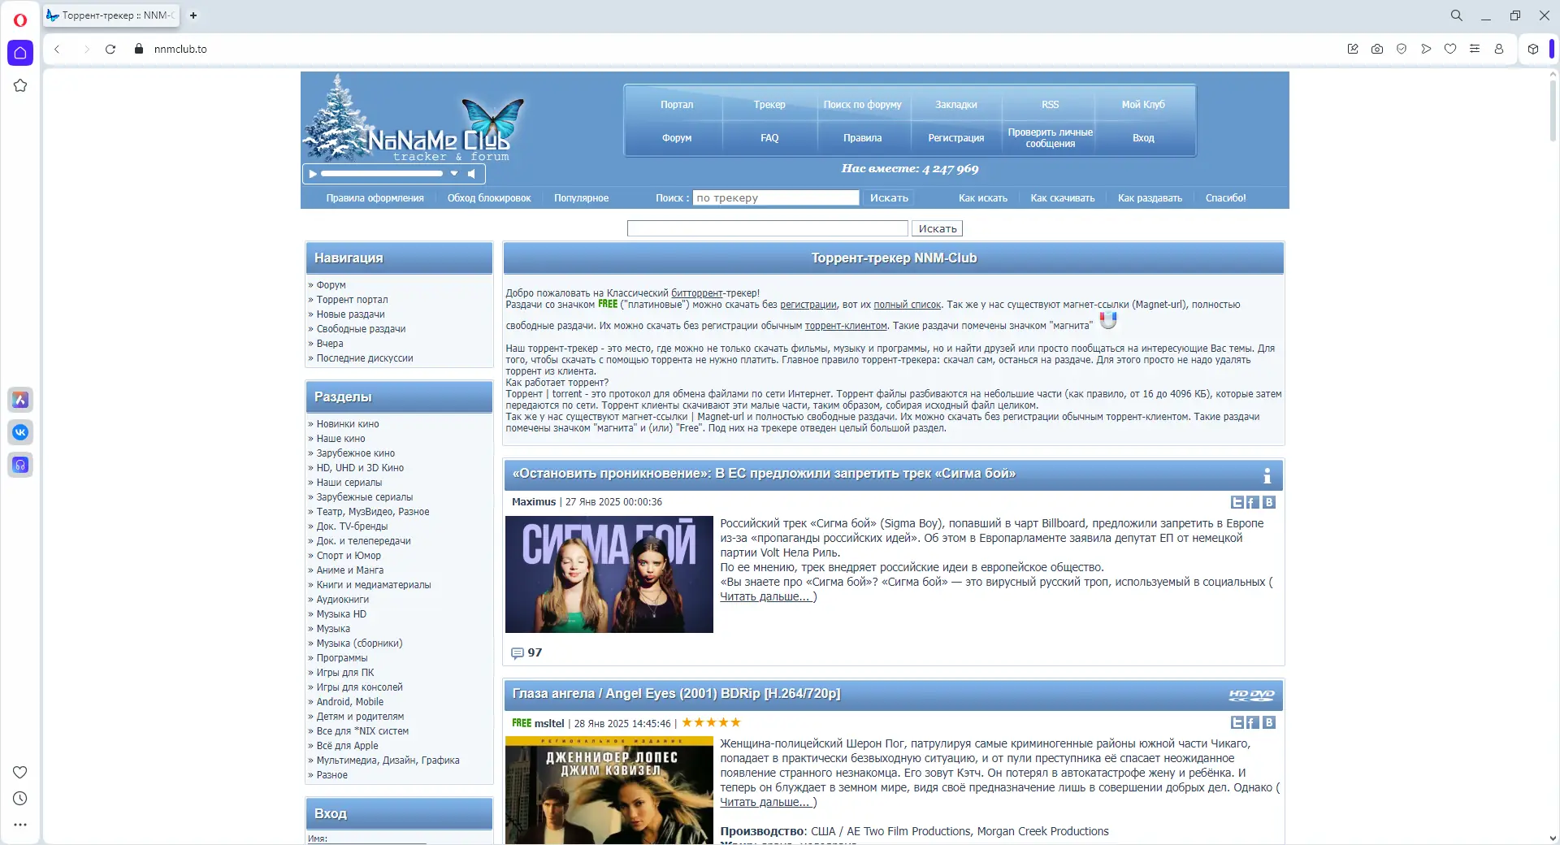Open Easy Setup sliders icon
The width and height of the screenshot is (1560, 845).
pyautogui.click(x=1475, y=49)
